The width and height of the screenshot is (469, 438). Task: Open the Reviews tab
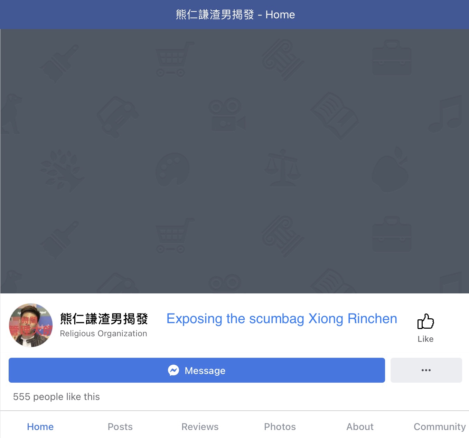(200, 427)
